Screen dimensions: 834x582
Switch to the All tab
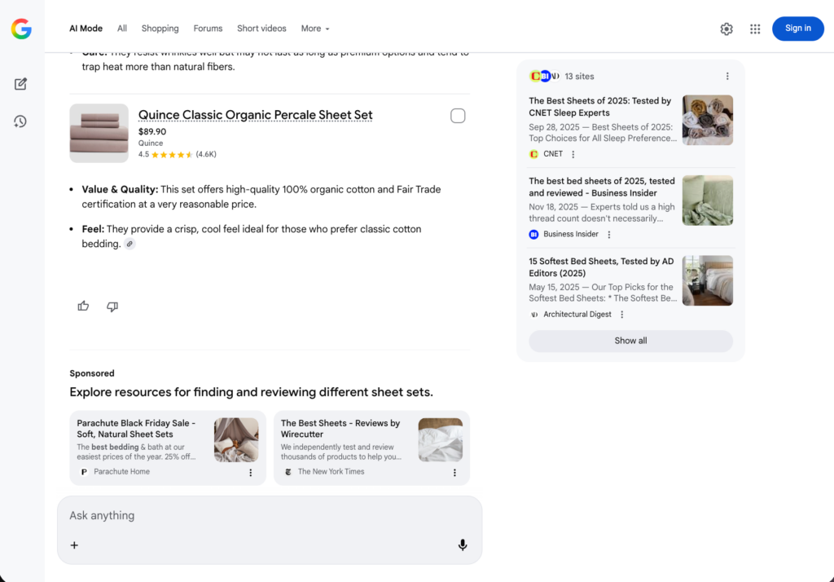click(122, 29)
